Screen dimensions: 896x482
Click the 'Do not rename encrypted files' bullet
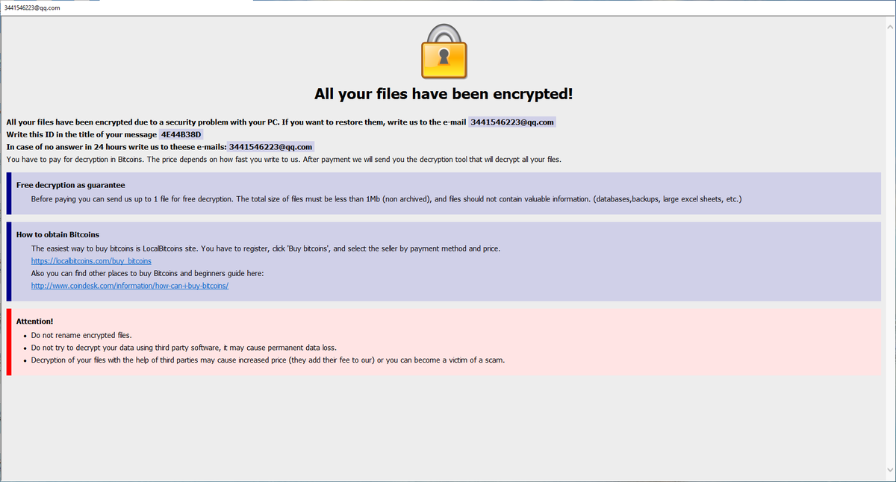coord(81,335)
